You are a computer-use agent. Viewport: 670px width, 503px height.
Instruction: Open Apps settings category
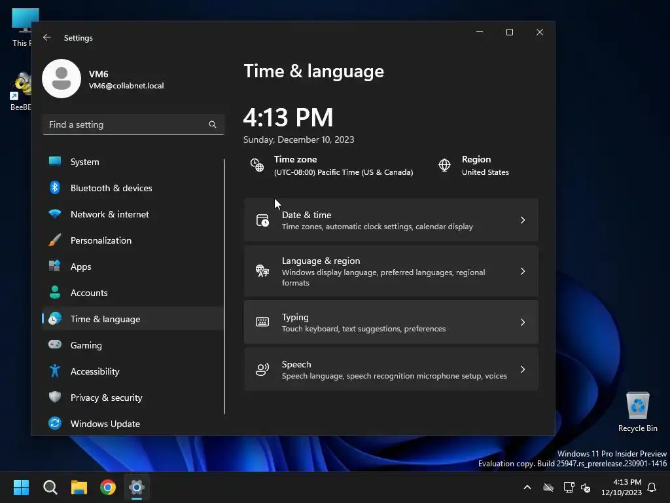point(132,267)
